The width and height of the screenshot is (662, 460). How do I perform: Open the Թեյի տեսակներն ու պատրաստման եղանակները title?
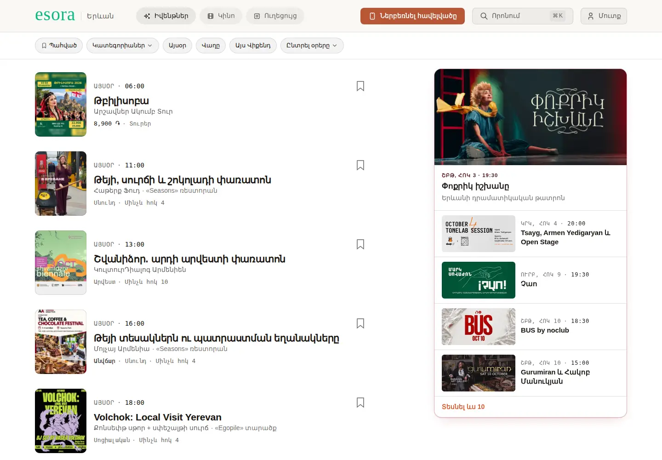tap(217, 338)
